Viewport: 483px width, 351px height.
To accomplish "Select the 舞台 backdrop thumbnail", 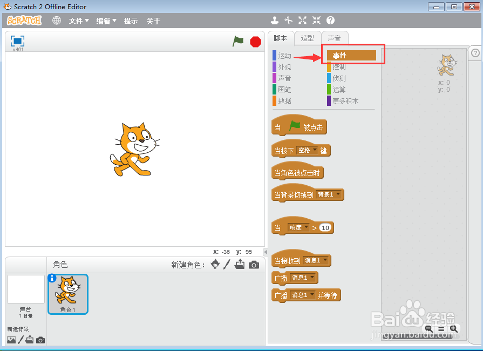I will [26, 289].
